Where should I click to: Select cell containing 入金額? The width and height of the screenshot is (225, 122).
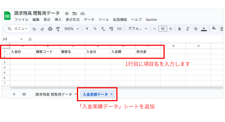tap(123, 52)
